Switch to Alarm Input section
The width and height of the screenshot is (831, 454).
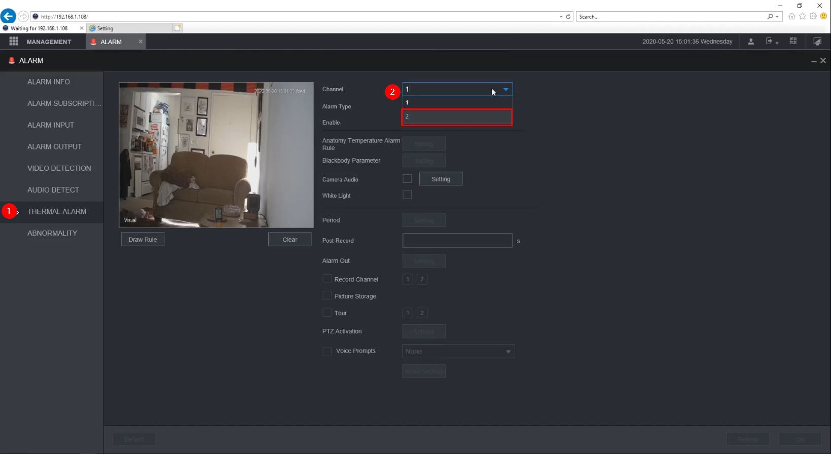[x=51, y=125]
